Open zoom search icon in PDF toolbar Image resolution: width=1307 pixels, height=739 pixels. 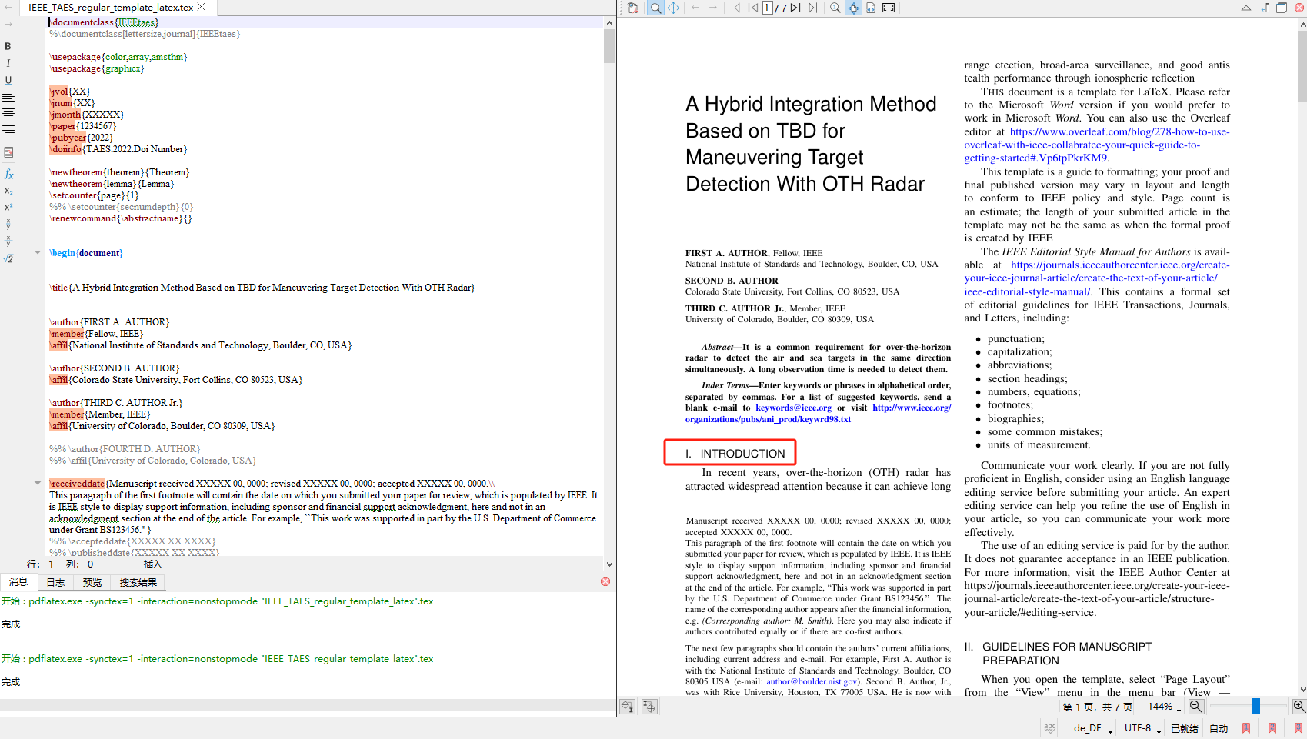[835, 8]
